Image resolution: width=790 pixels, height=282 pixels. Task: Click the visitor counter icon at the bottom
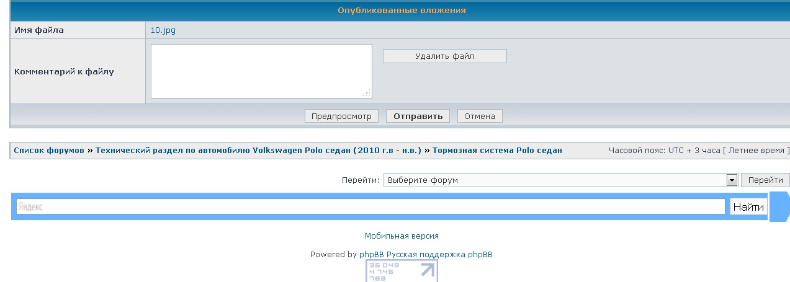pos(402,271)
